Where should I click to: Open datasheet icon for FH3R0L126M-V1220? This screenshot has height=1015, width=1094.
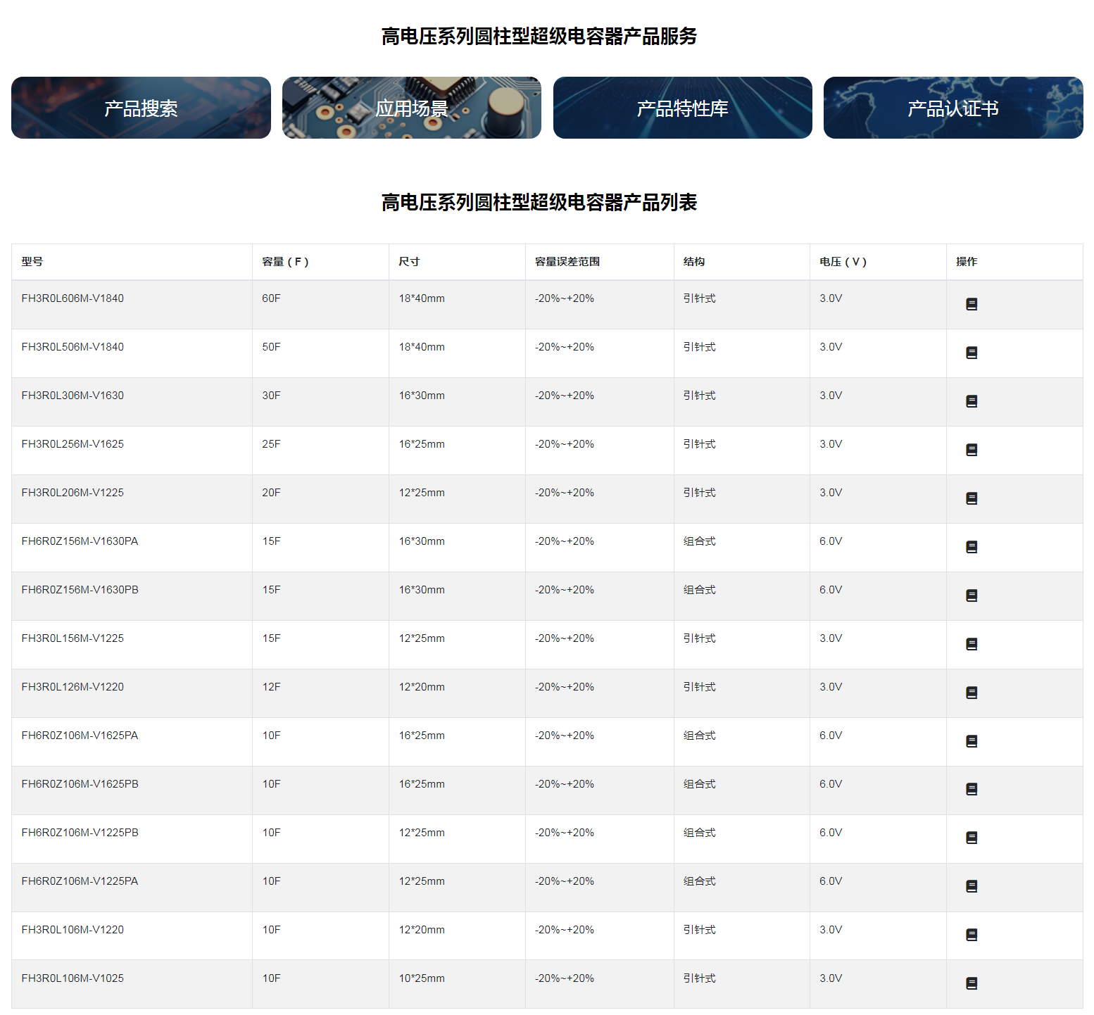tap(972, 693)
